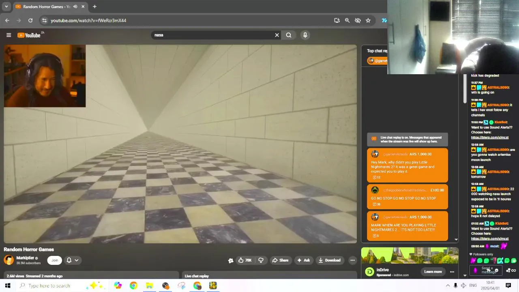Go to the YouTube home logo
This screenshot has height=292, width=519.
(29, 35)
